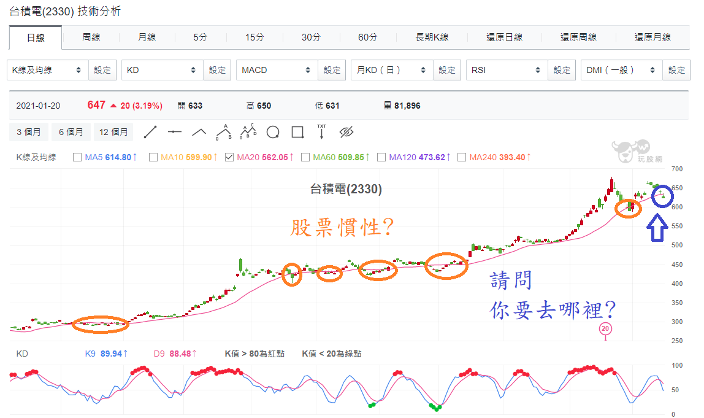
Task: Click the closing price 647
Action: [96, 105]
